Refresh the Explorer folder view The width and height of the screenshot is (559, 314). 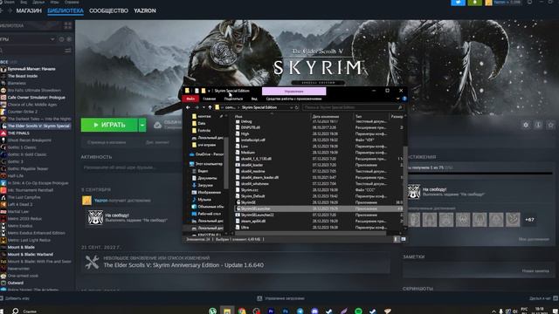[296, 107]
